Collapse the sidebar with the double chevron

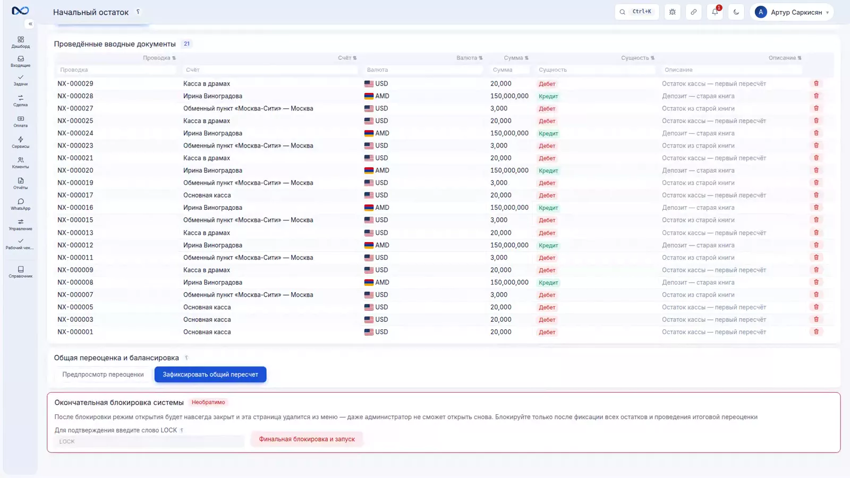30,24
